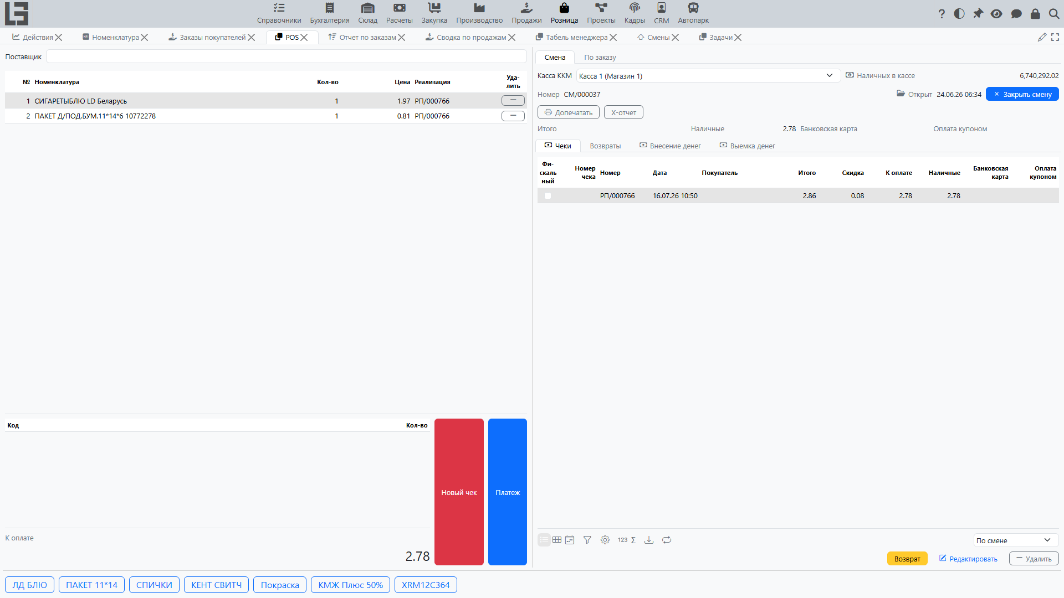
Task: Open the Расчеты section
Action: (x=399, y=13)
